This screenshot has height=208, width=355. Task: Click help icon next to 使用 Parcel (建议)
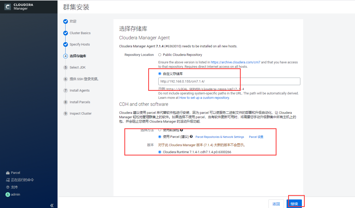[x=191, y=137]
